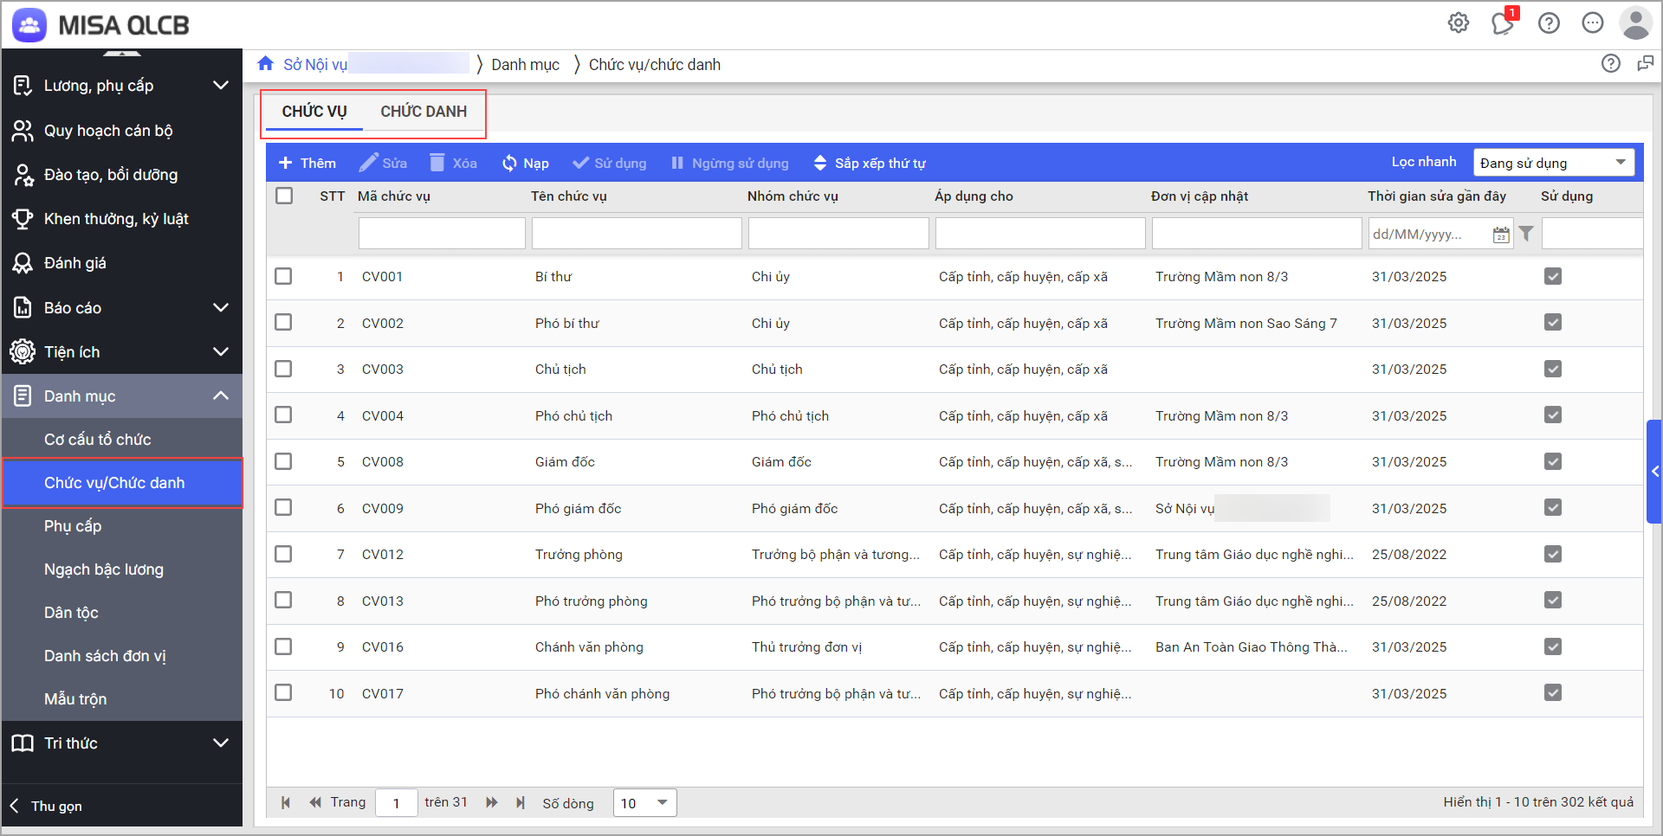Screen dimensions: 1663x836
Task: Switch to the CHỨC DANH tab
Action: pyautogui.click(x=424, y=112)
